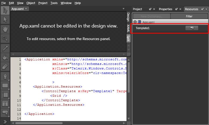Activate the Pan hand tool
This screenshot has height=125, width=209.
(5, 29)
